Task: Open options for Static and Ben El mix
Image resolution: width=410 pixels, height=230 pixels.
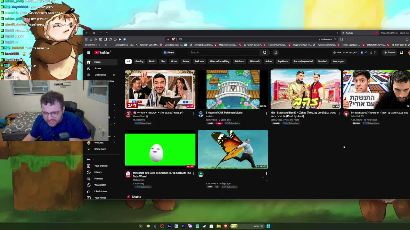Action: click(x=339, y=113)
